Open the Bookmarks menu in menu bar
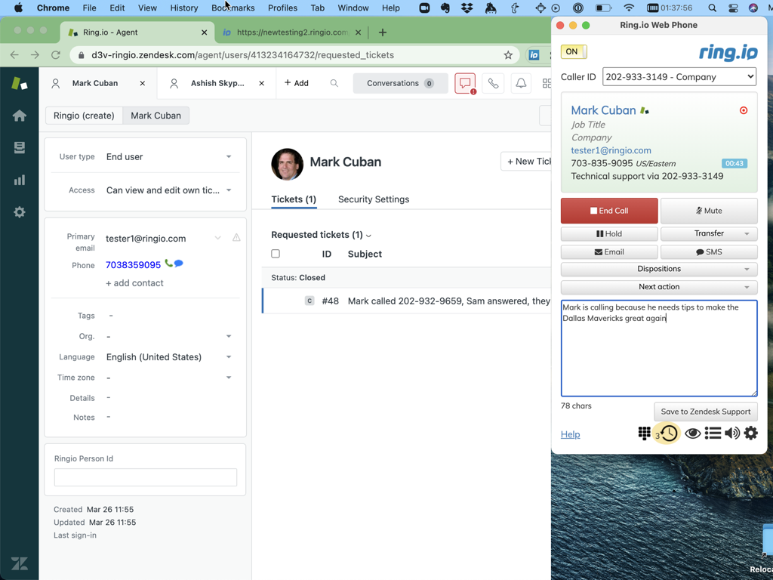This screenshot has width=773, height=580. (233, 8)
